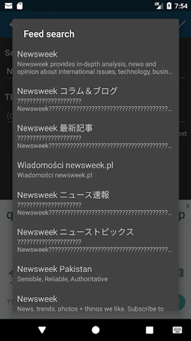Tap the SD card status icon
Viewport: 191px width, 341px height.
tap(20, 6)
